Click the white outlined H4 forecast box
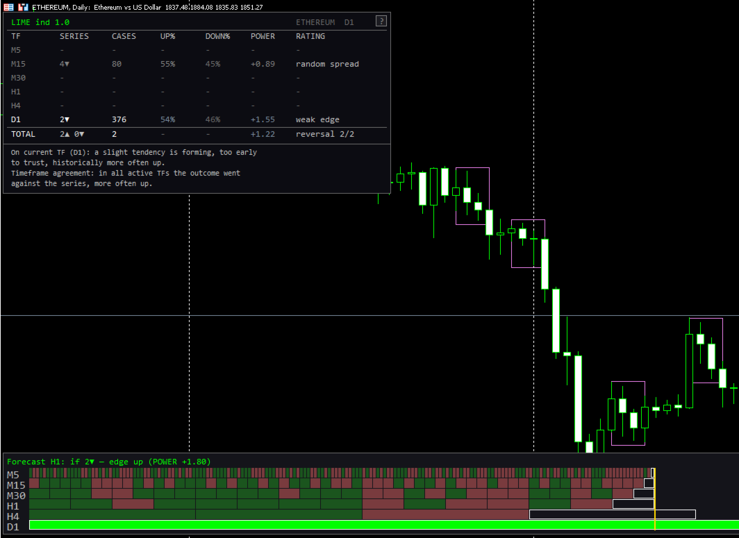The image size is (739, 538). click(612, 514)
